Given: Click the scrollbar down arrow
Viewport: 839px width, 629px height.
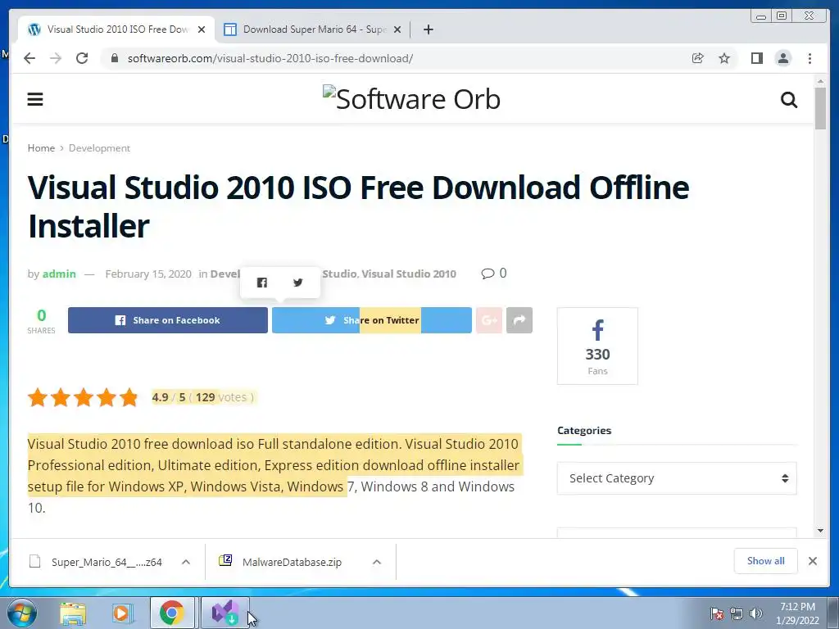Looking at the screenshot, I should point(820,531).
